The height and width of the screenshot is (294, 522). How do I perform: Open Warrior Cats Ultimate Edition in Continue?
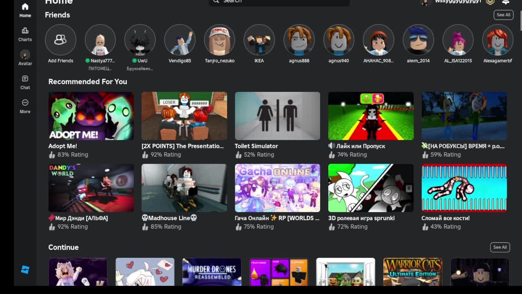coord(413,272)
